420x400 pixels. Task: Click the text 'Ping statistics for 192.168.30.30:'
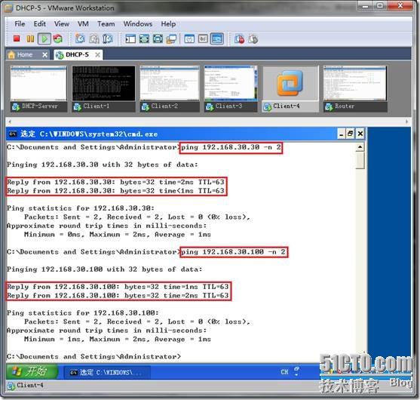tap(81, 208)
